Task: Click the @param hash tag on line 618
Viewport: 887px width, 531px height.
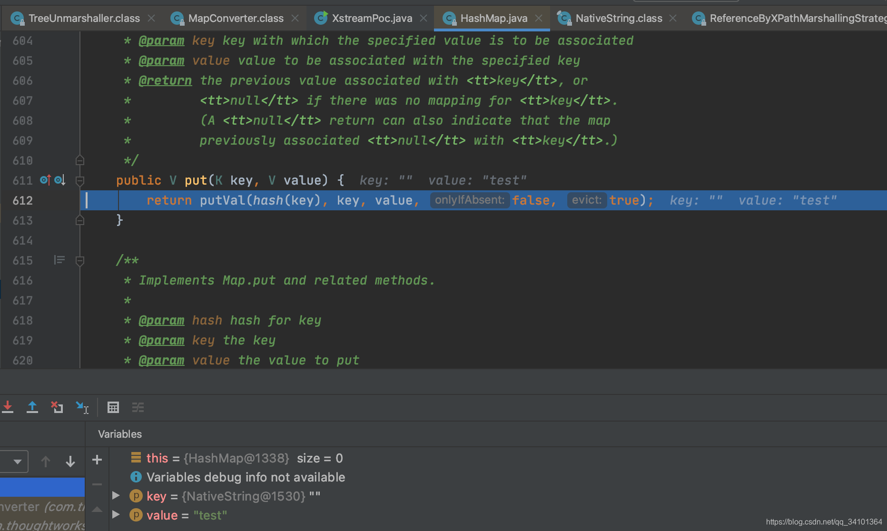Action: [161, 320]
